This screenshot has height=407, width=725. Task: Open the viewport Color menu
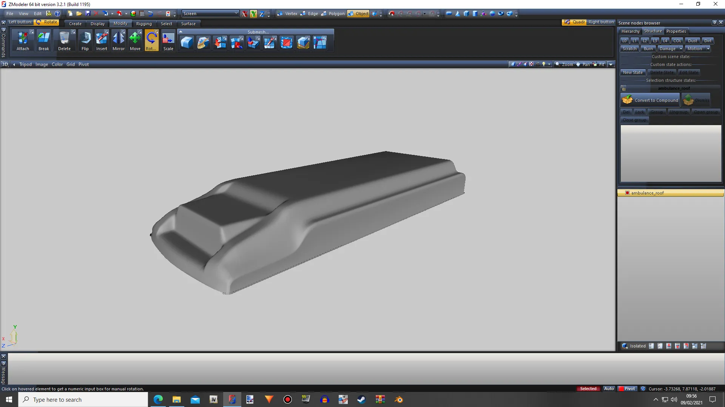(x=57, y=64)
